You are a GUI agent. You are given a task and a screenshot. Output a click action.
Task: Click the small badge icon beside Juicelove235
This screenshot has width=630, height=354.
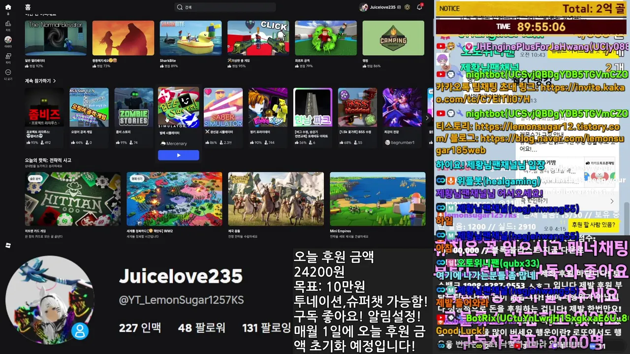point(399,7)
